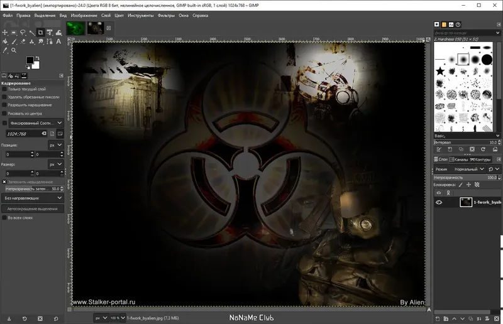Open 'Без направляющих' guides dropdown
Image resolution: width=503 pixels, height=324 pixels.
tap(33, 198)
